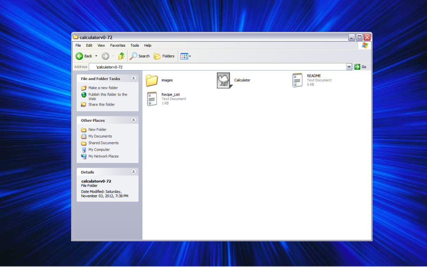This screenshot has height=267, width=427.
Task: Click the My Network Places sidebar icon
Action: [x=83, y=156]
